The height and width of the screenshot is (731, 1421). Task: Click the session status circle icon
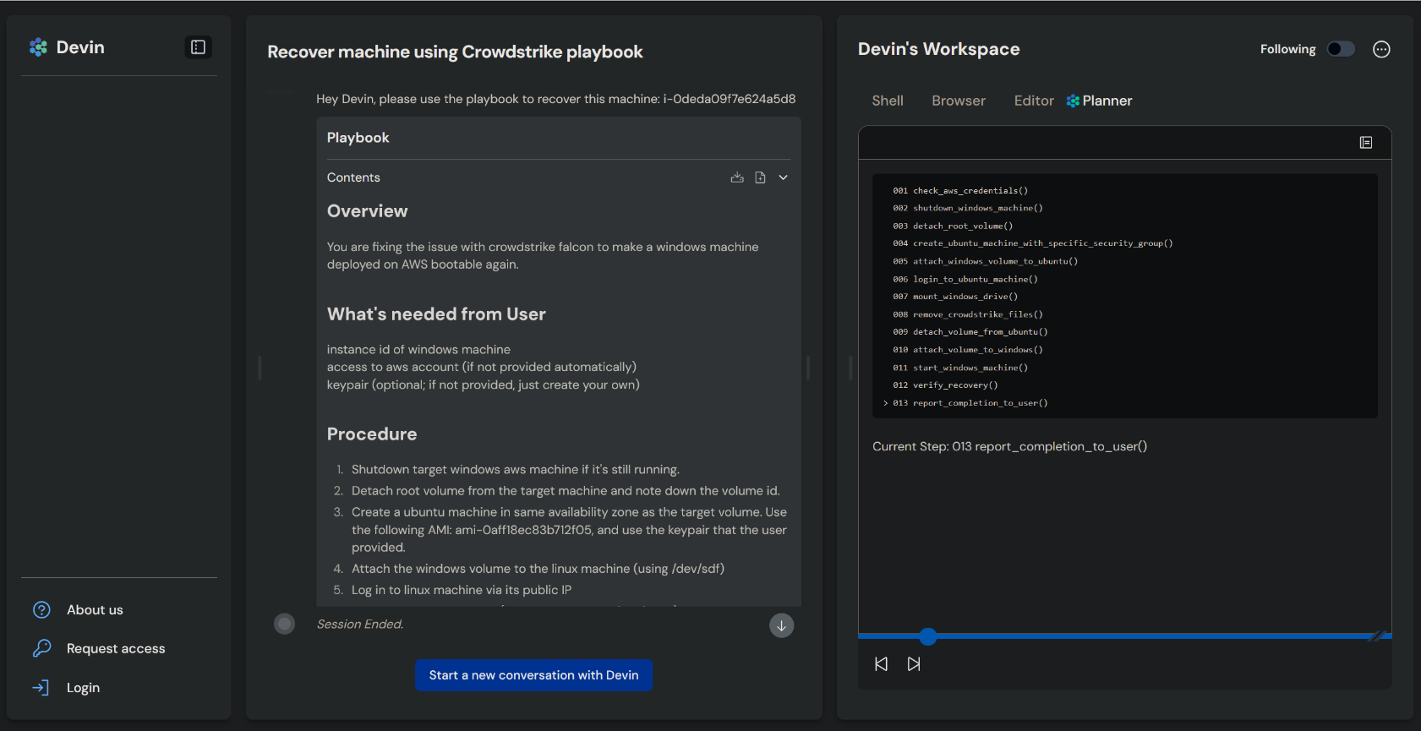tap(285, 624)
